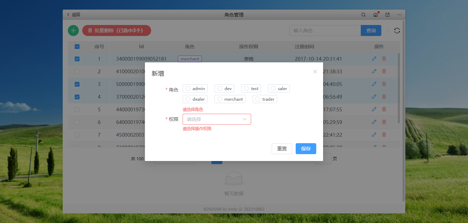This screenshot has width=468, height=223.
Task: Close the 新增 dialog with the X
Action: coord(315,72)
